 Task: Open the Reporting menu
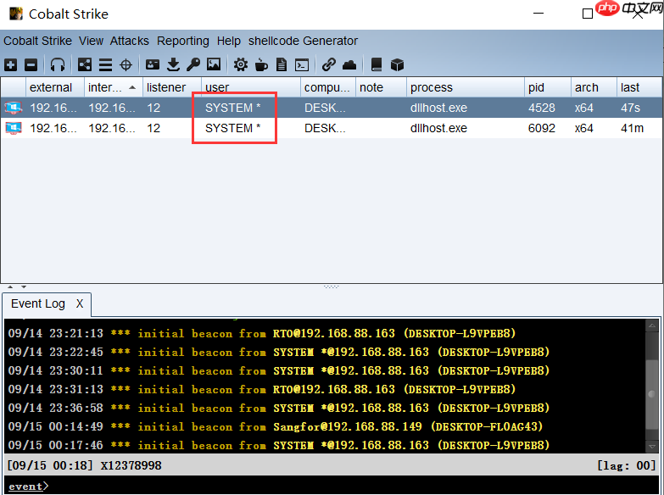182,41
